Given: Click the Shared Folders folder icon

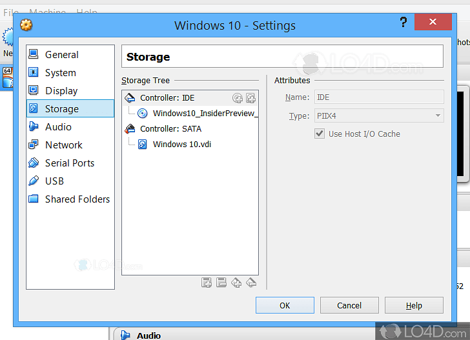Looking at the screenshot, I should 34,199.
